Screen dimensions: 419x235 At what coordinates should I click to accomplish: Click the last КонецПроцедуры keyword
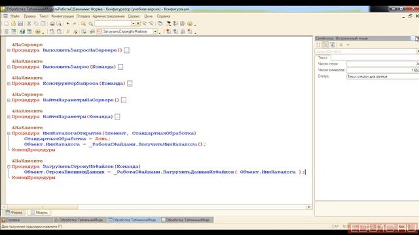[x=33, y=178]
